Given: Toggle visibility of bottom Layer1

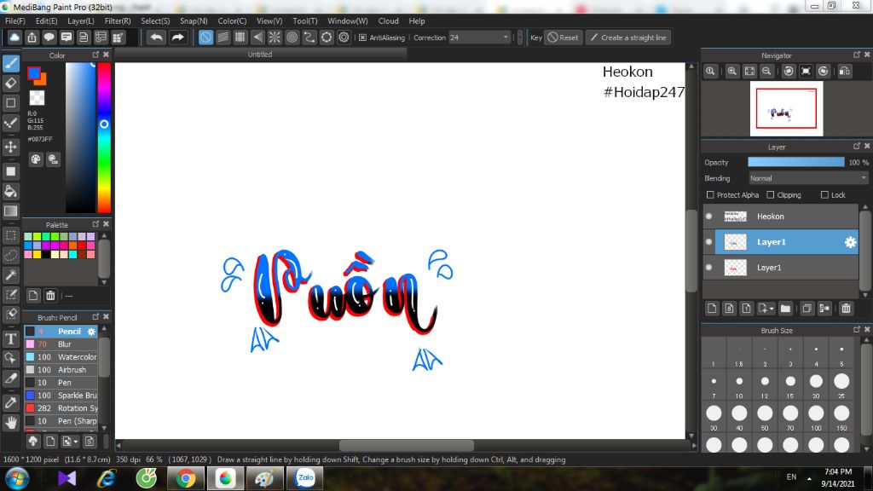Looking at the screenshot, I should tap(708, 268).
